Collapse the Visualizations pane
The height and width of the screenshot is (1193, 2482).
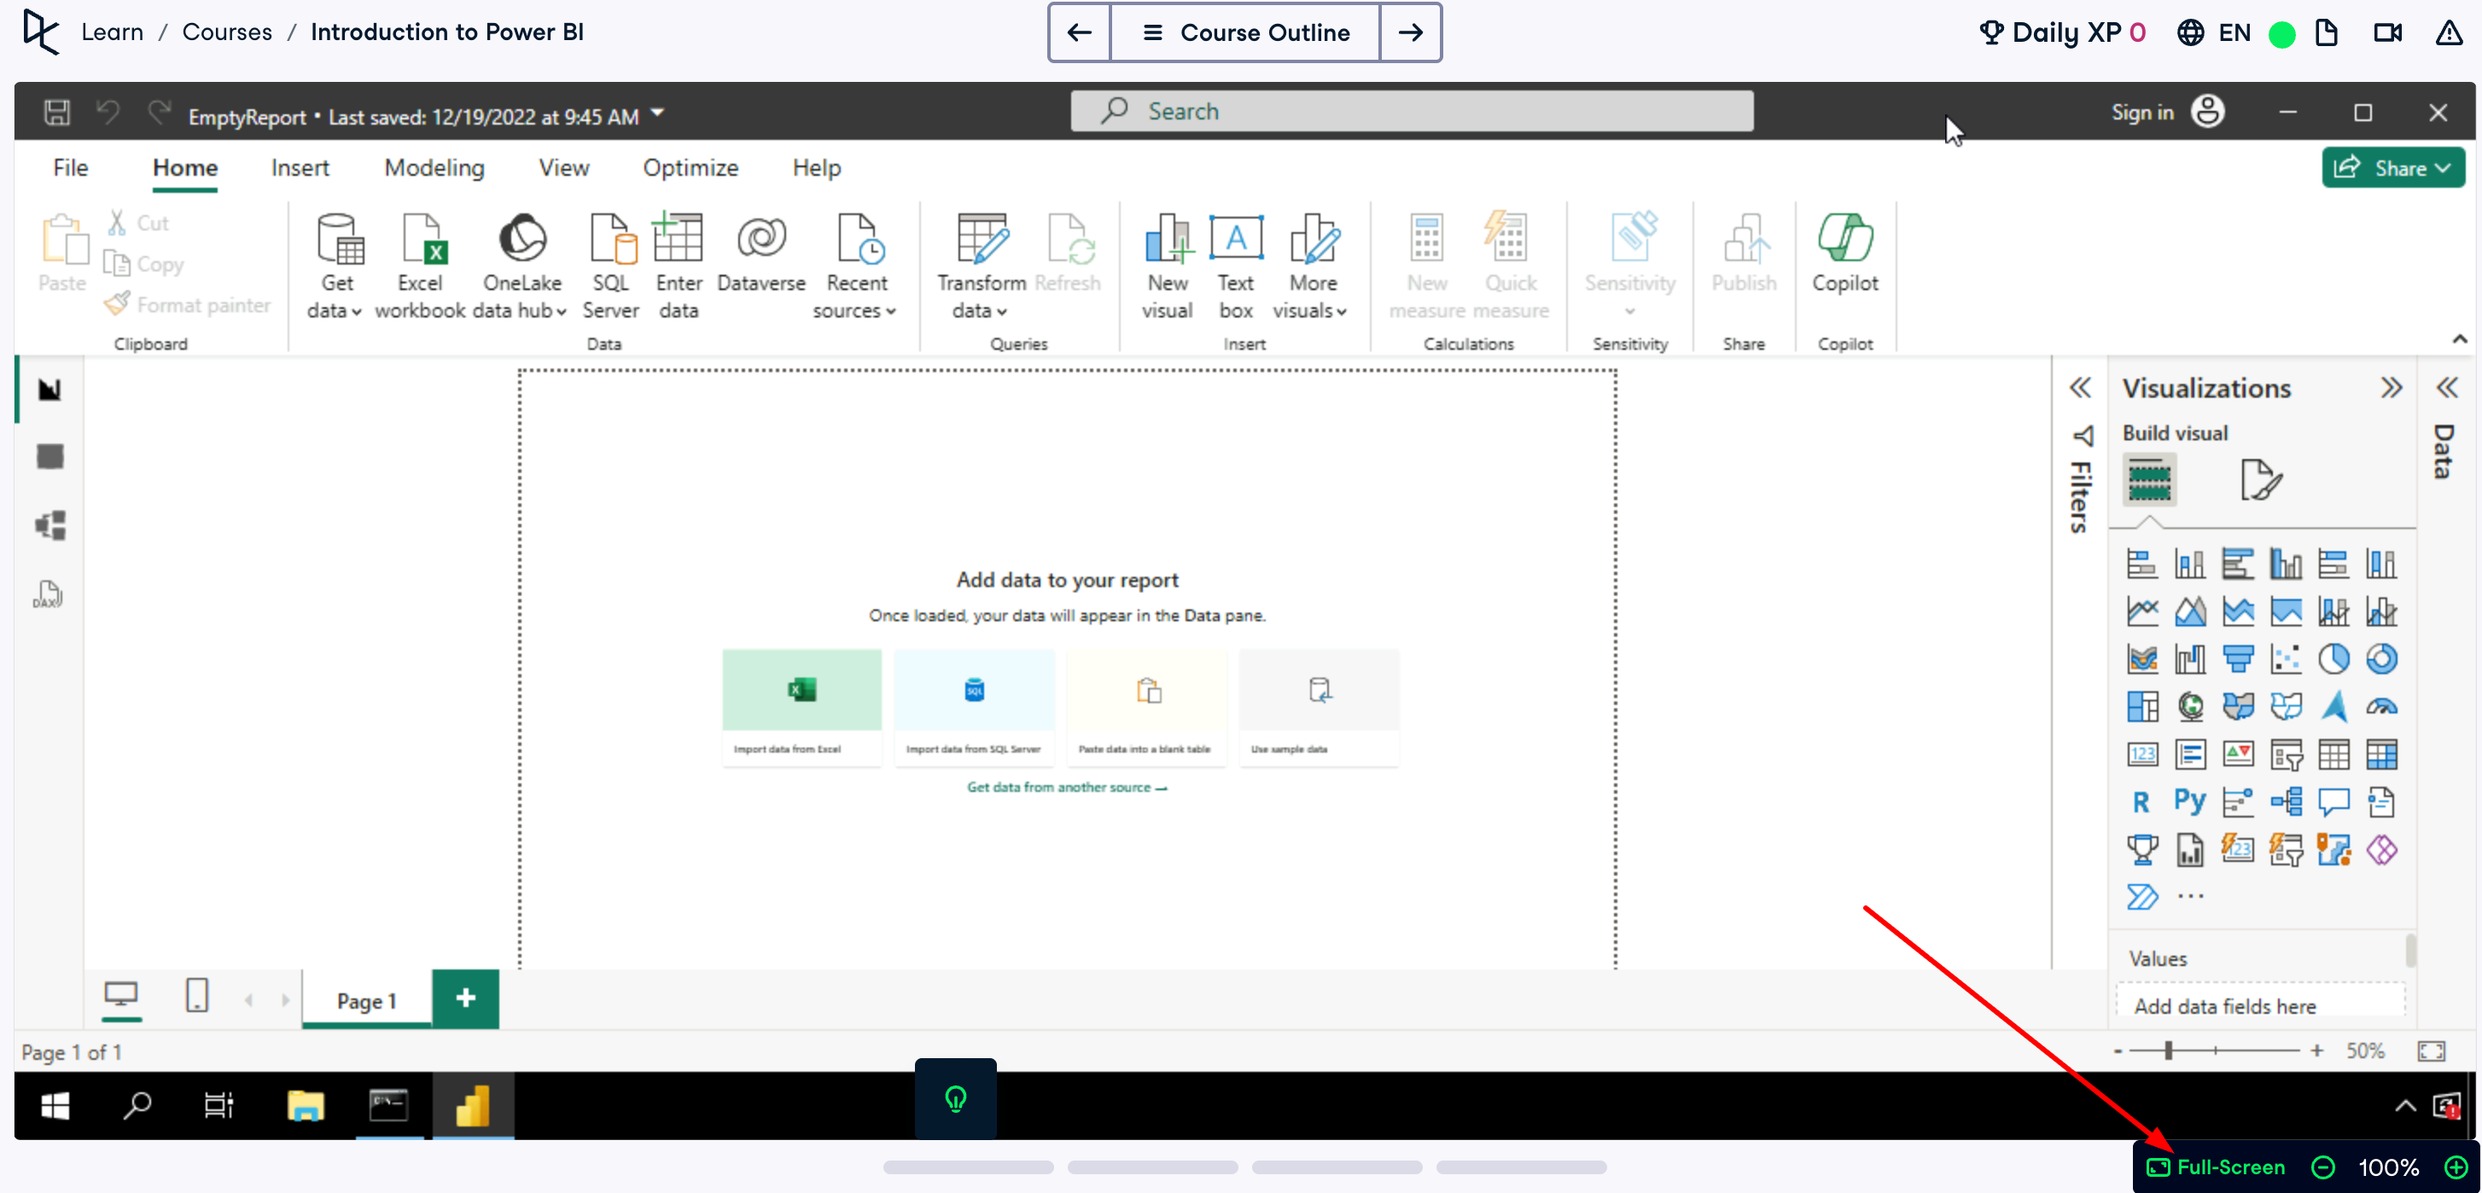tap(2391, 387)
